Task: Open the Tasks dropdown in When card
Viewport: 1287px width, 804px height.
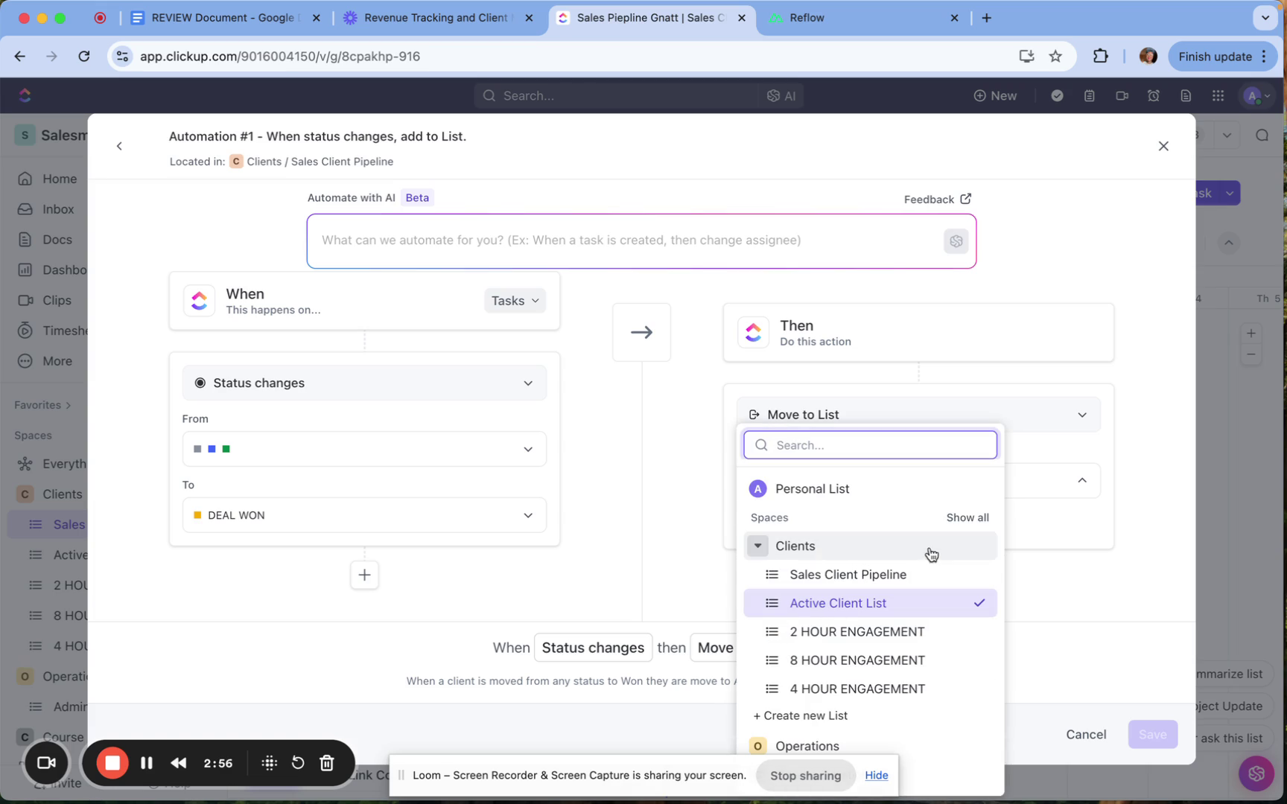Action: point(515,301)
